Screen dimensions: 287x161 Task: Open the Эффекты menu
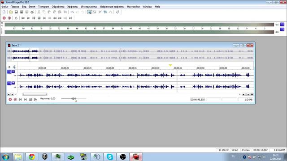click(73, 7)
